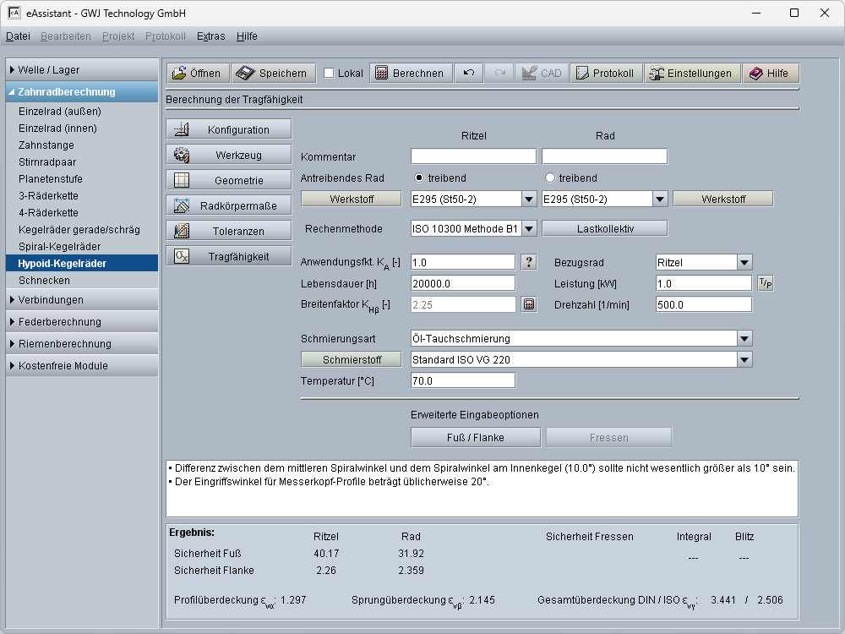This screenshot has width=845, height=634.
Task: Click the calculator icon beside Breitenfaktor
Action: 529,304
